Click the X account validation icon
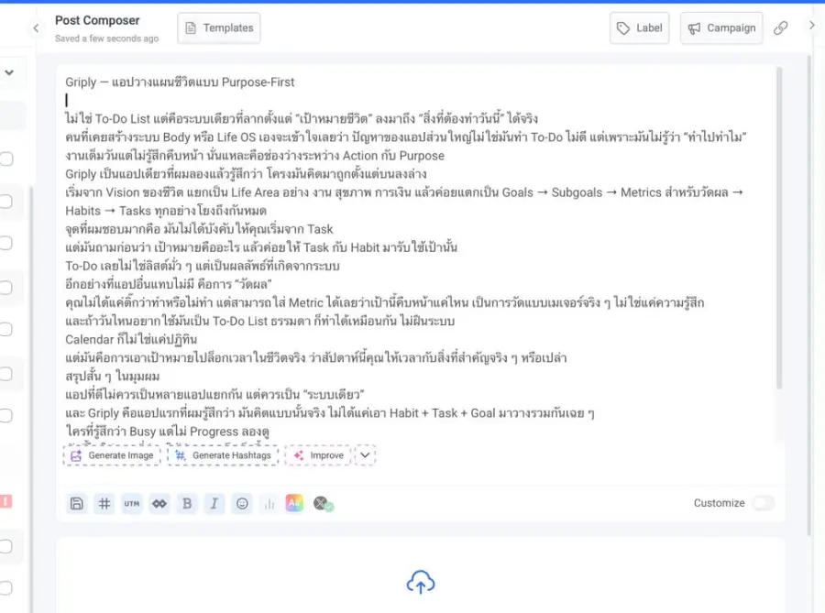825x613 pixels. tap(323, 504)
